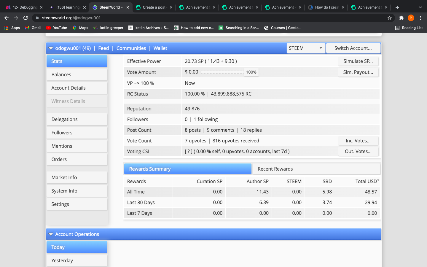Open the tab search chevron
The width and height of the screenshot is (427, 267).
point(420,7)
